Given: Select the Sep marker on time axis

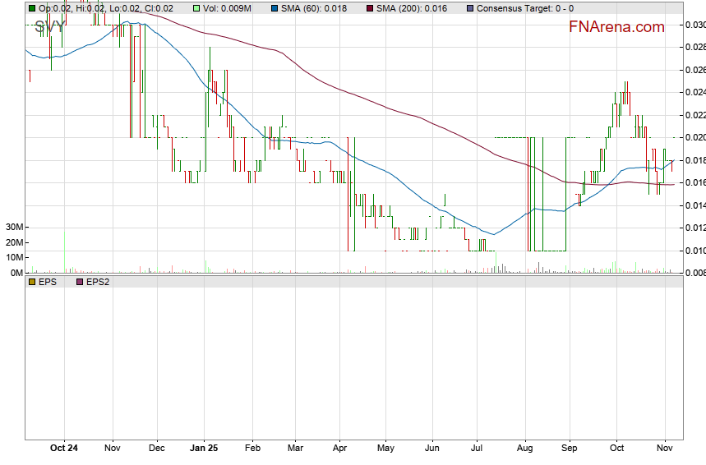Looking at the screenshot, I should [x=569, y=448].
